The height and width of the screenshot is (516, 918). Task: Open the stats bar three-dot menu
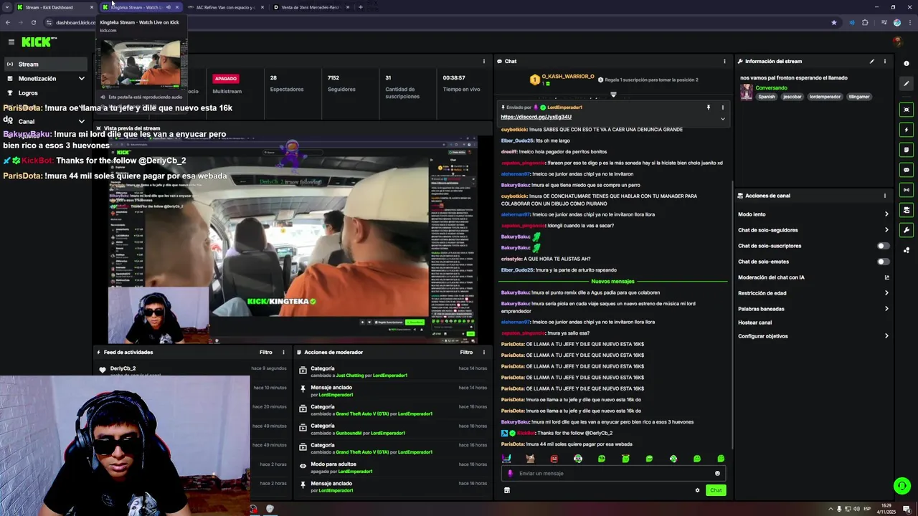pos(484,61)
